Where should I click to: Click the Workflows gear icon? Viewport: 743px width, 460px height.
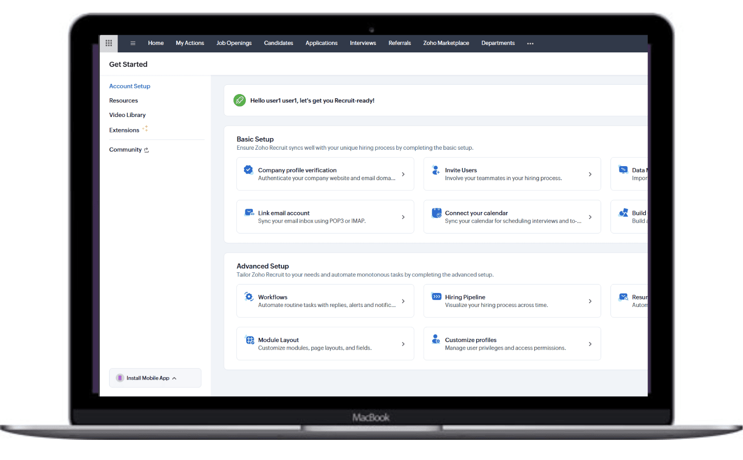(249, 297)
